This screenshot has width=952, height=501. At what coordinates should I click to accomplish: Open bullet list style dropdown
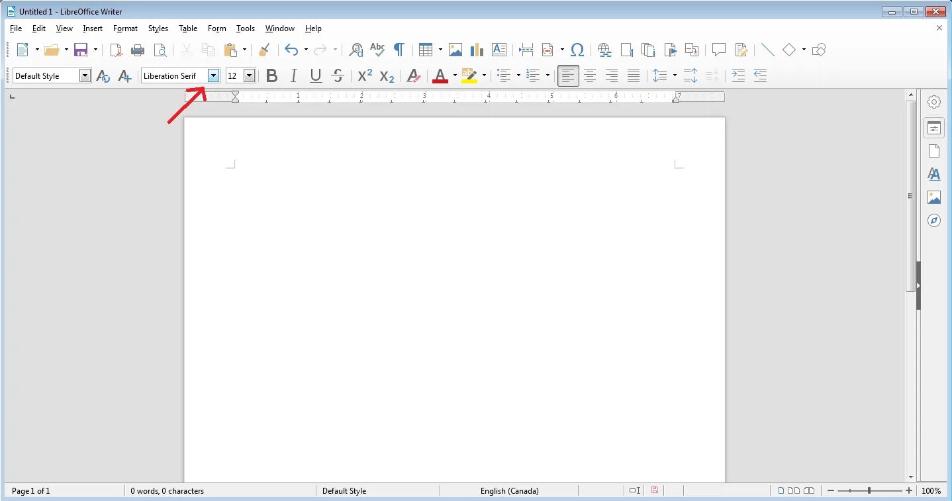point(518,75)
